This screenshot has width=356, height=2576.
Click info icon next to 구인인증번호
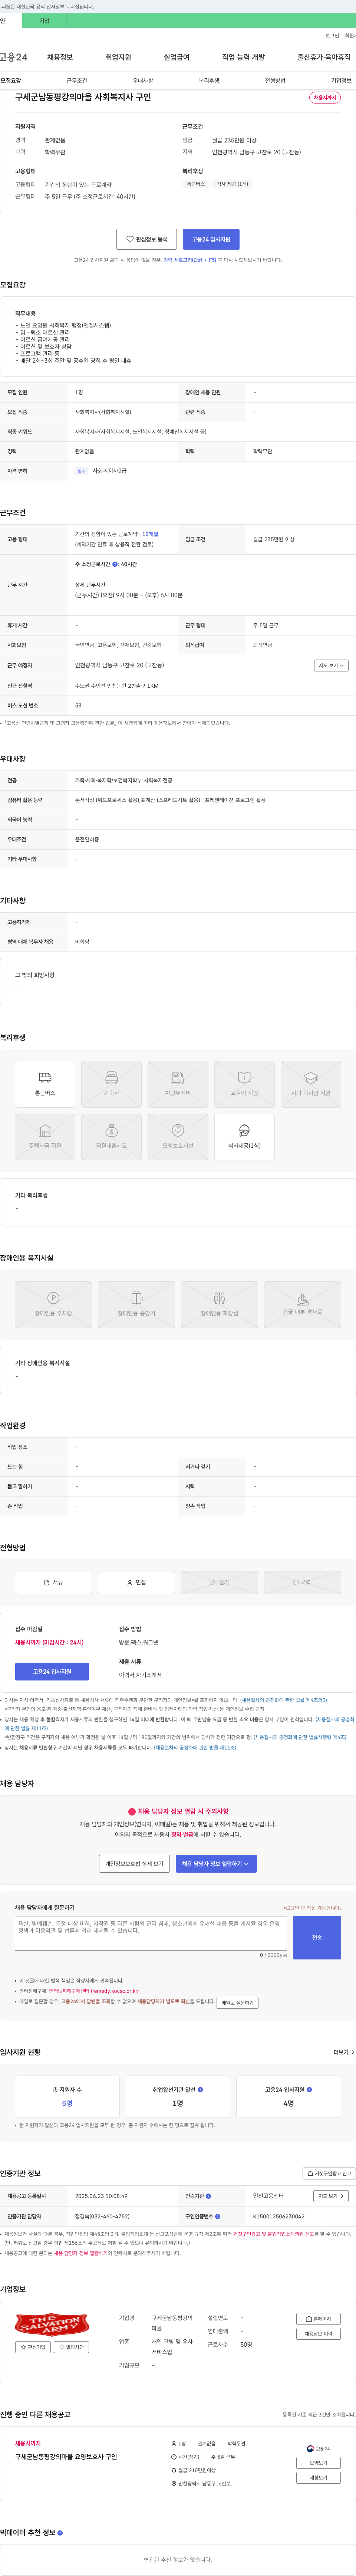click(218, 2216)
